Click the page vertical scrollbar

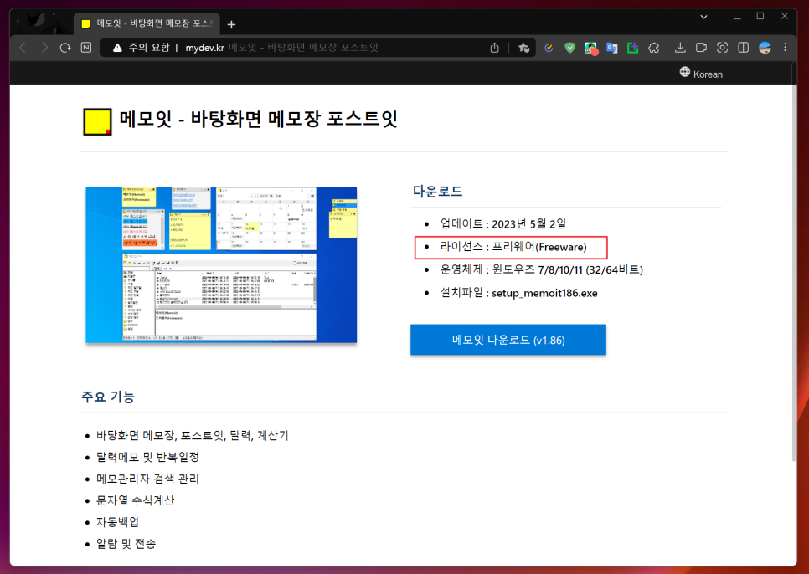coord(794,262)
